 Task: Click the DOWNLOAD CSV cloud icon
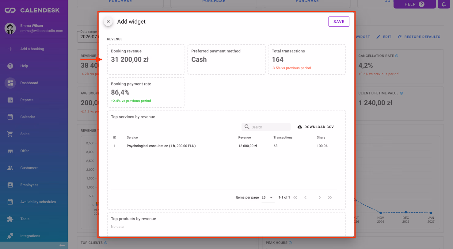pos(300,127)
